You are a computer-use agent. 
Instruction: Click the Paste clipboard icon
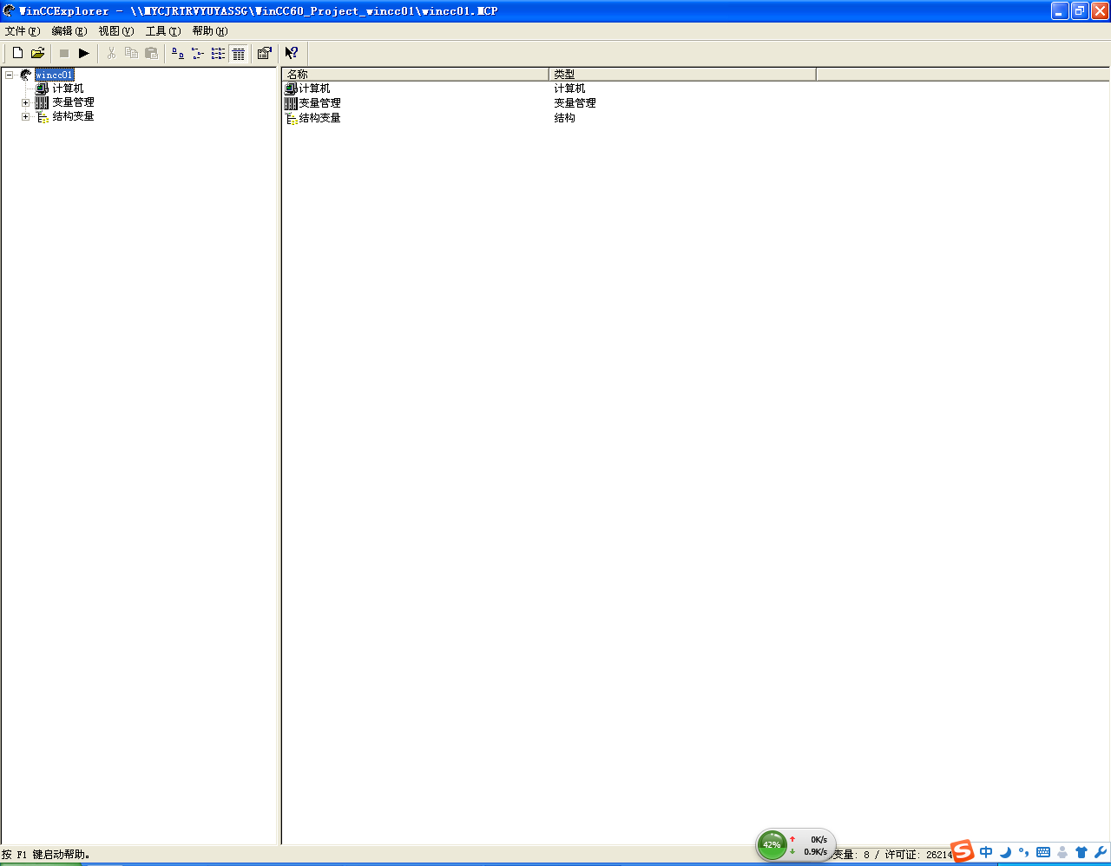click(151, 53)
